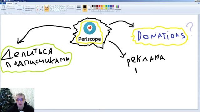Click the Paste (Вставить) clipboard icon
The width and height of the screenshot is (200, 112).
[x=3, y=7]
